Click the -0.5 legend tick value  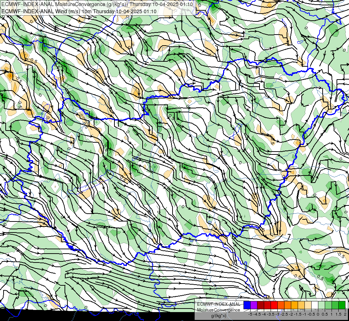click(311, 314)
